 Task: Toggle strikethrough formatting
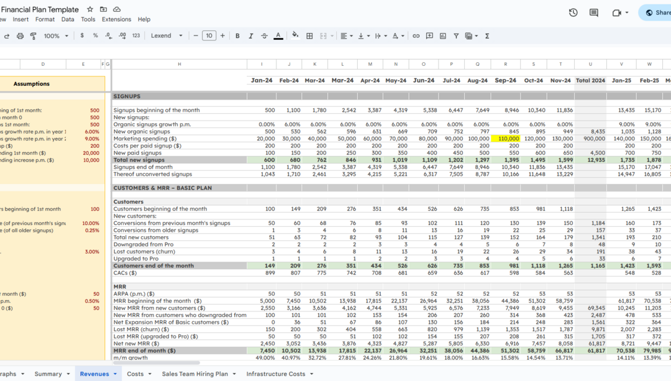coord(265,36)
